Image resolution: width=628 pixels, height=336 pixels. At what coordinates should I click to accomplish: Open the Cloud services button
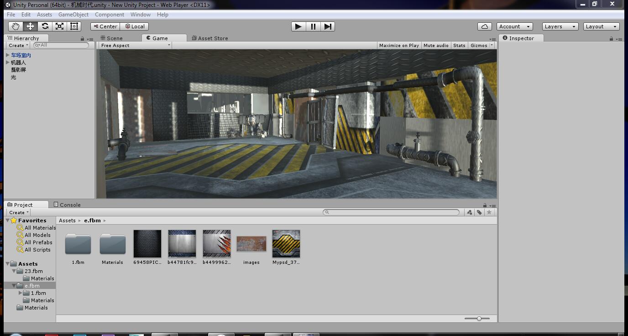(x=485, y=26)
